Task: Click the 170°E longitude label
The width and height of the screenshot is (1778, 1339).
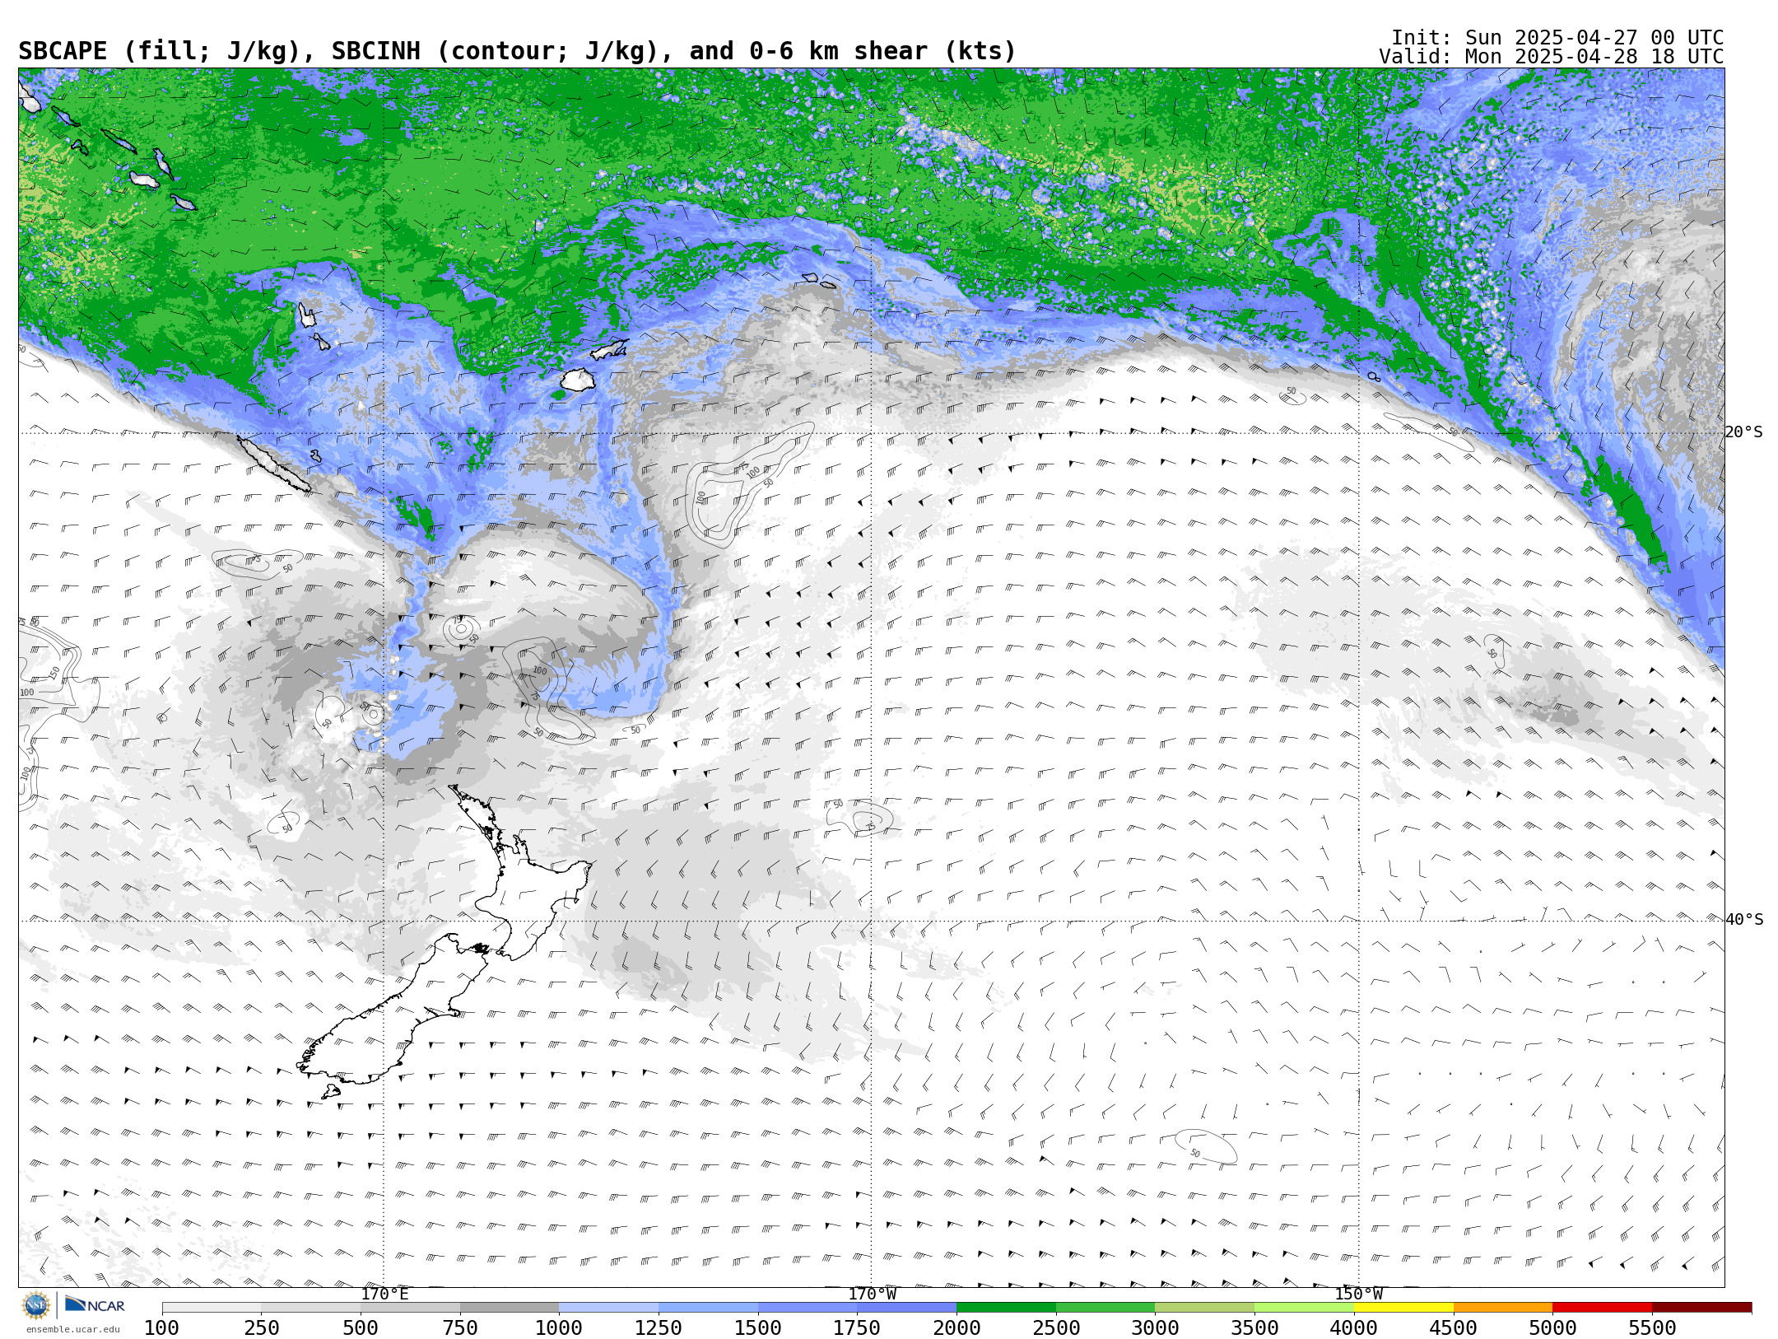Action: pyautogui.click(x=384, y=1294)
